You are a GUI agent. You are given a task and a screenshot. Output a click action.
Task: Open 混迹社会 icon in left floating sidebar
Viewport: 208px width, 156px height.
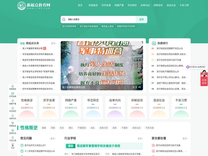tap(13, 130)
